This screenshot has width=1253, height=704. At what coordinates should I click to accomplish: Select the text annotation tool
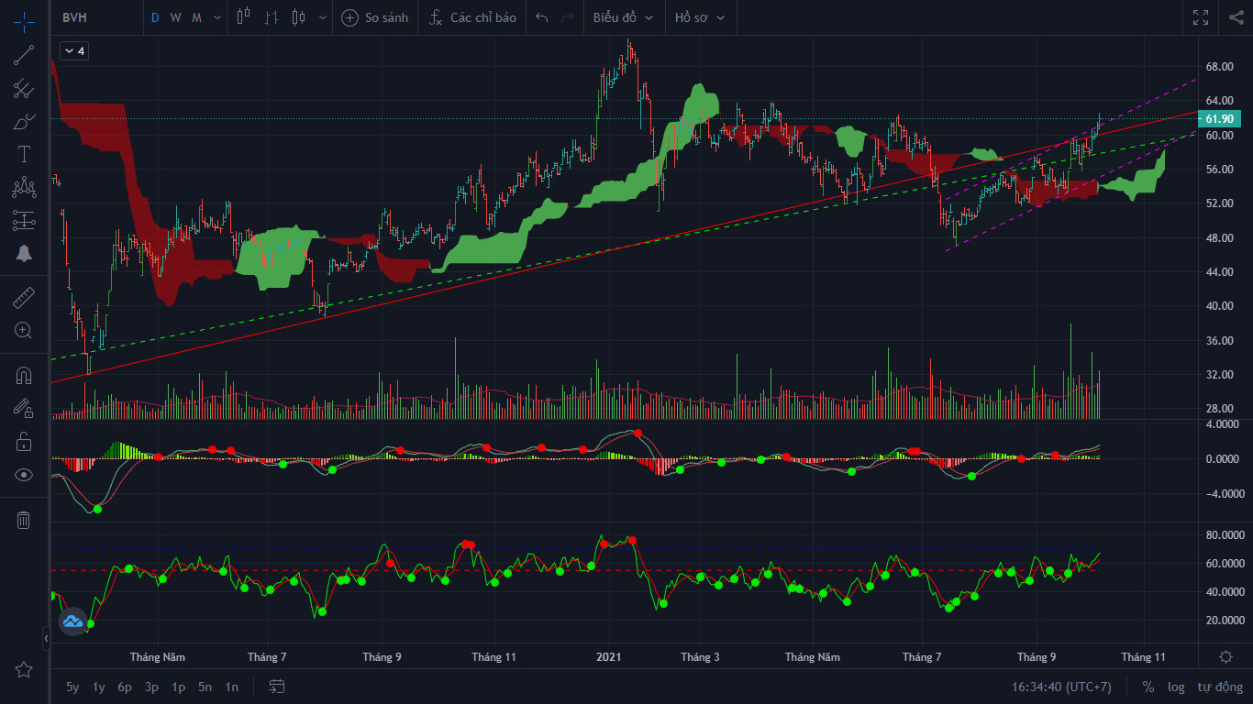[24, 154]
